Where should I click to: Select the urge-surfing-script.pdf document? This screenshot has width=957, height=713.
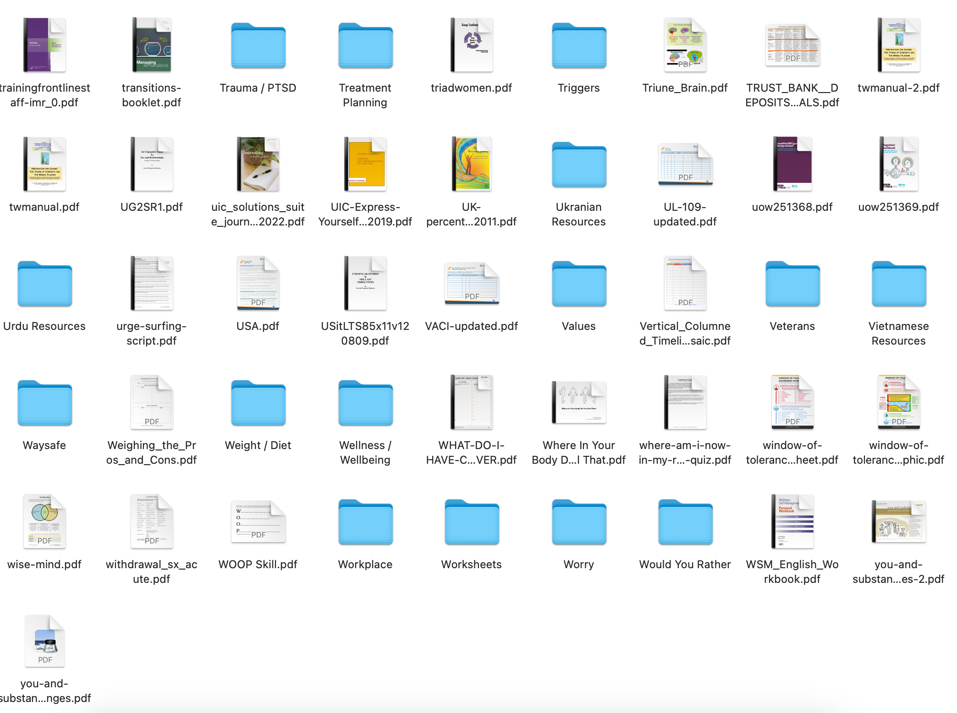click(x=152, y=283)
